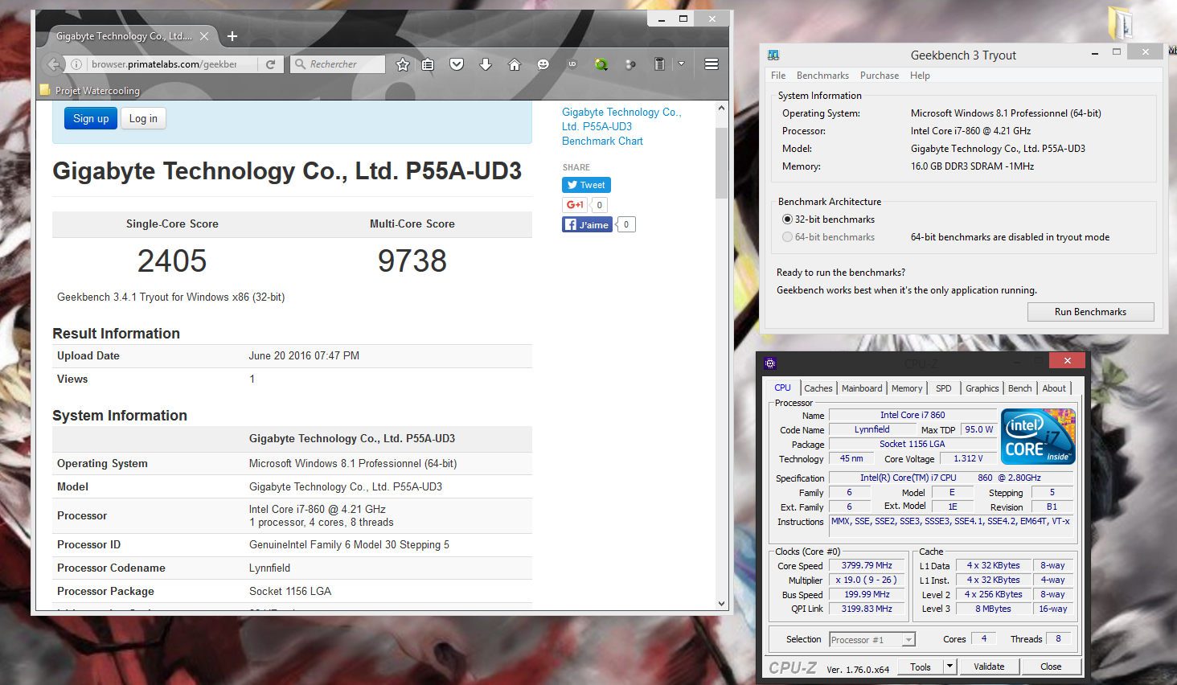Open the Projet Watercooling bookmark folder
Viewport: 1177px width, 685px height.
click(x=90, y=91)
